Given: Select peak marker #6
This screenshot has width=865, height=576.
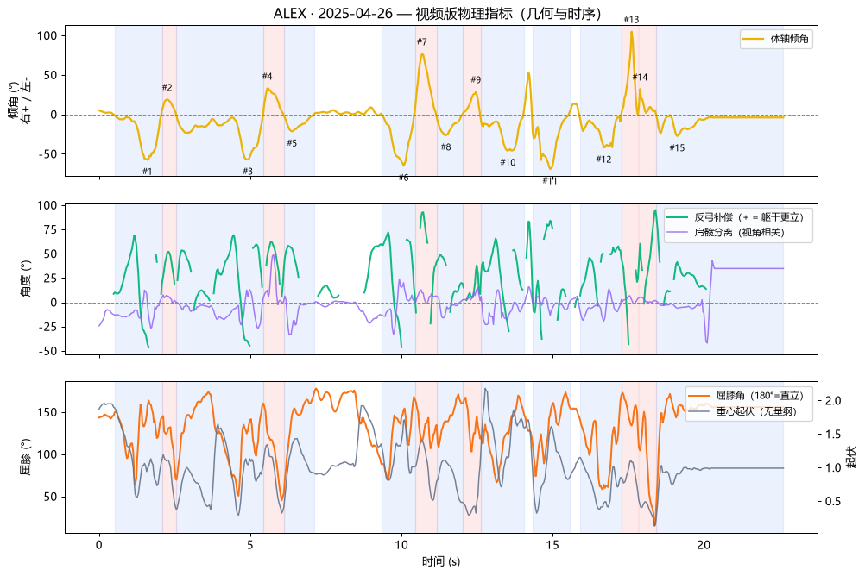Looking at the screenshot, I should [404, 178].
